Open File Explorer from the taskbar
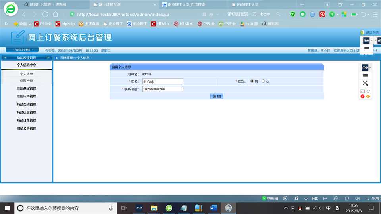This screenshot has height=214, width=381. pos(154,208)
